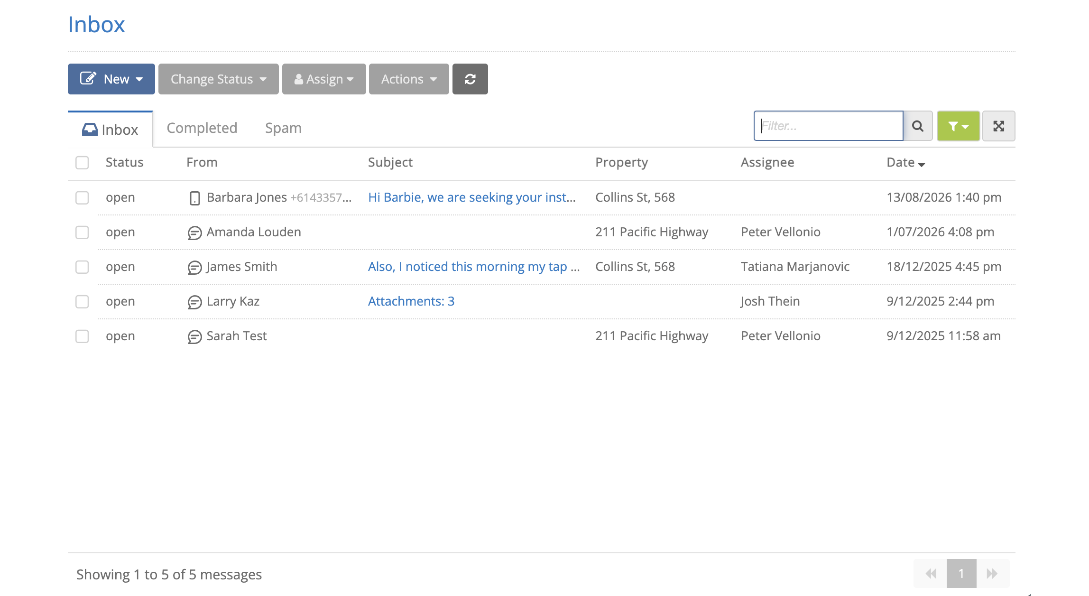The image size is (1089, 596).
Task: Sort by the Date column header
Action: (x=905, y=162)
